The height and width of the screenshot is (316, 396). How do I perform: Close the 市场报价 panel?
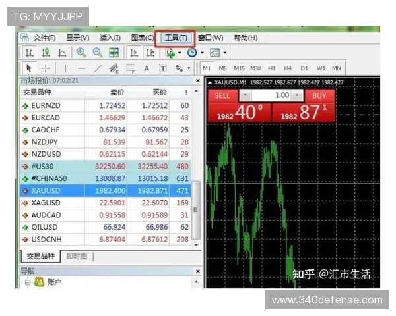(198, 80)
